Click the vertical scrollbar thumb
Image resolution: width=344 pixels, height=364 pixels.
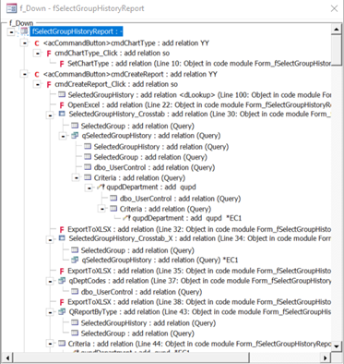[337, 50]
